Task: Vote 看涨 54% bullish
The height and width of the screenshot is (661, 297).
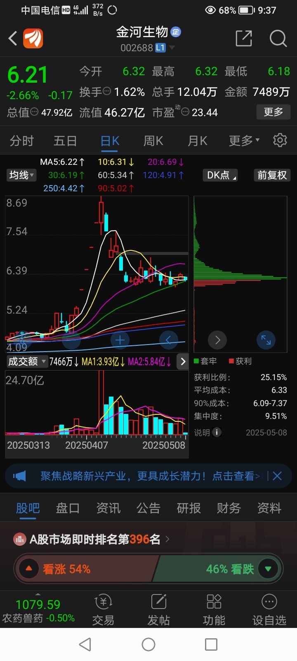Action: click(86, 569)
